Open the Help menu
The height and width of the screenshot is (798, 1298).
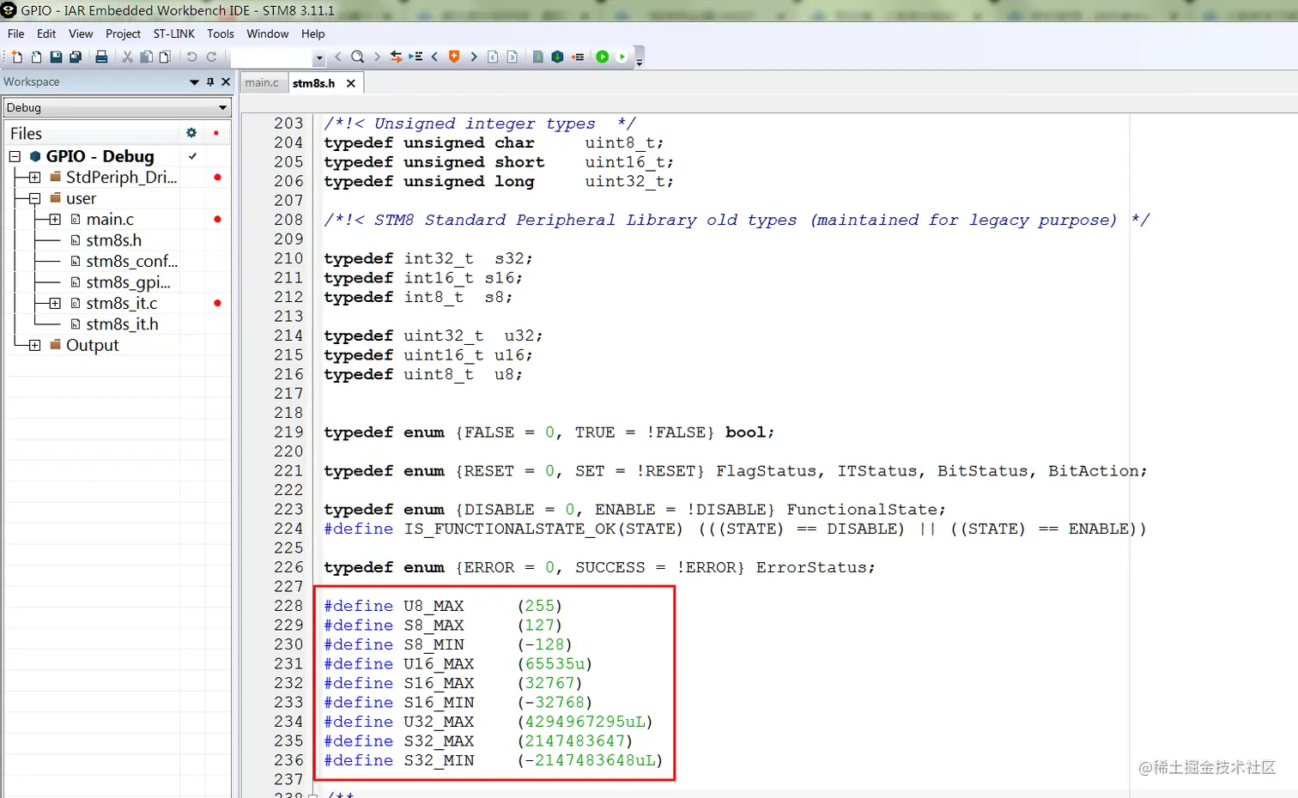[x=312, y=33]
